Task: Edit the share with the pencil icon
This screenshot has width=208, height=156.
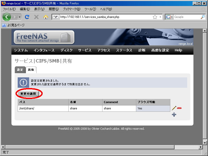Action: click(x=174, y=108)
